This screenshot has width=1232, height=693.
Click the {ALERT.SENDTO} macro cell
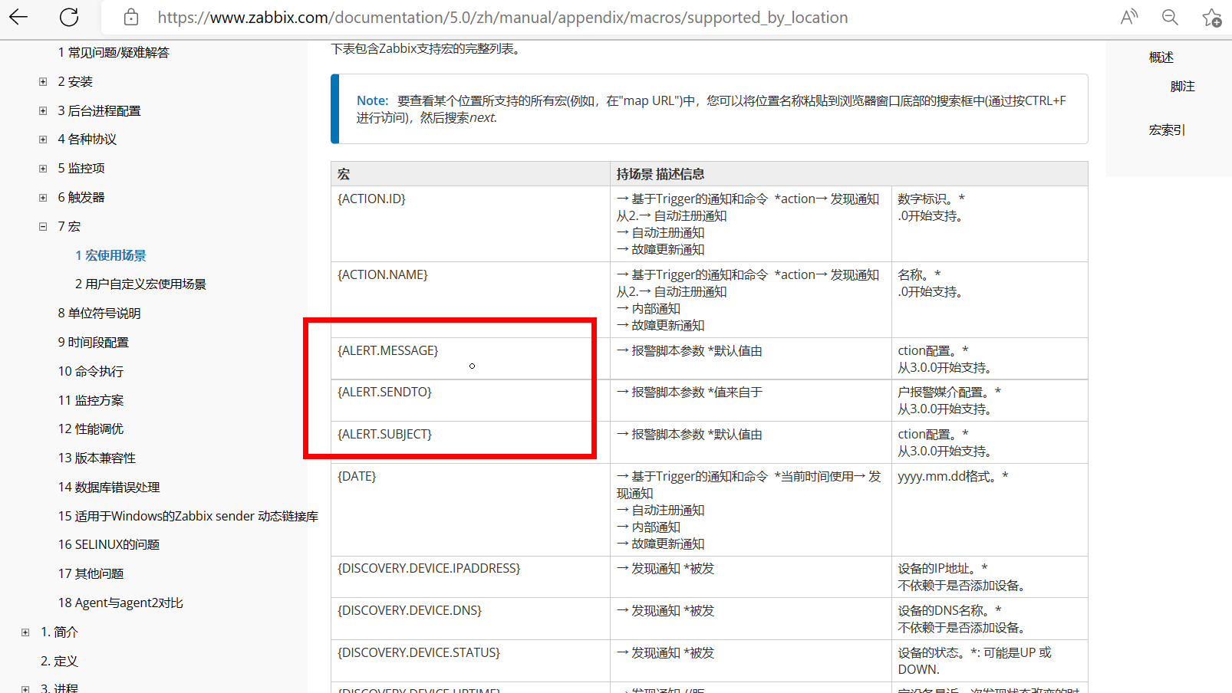point(470,400)
